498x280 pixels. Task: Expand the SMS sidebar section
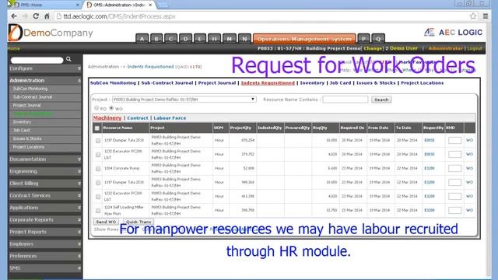45,268
